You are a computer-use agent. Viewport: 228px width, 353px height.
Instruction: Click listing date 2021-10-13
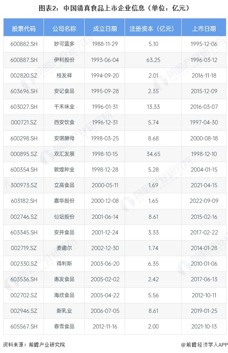204,327
